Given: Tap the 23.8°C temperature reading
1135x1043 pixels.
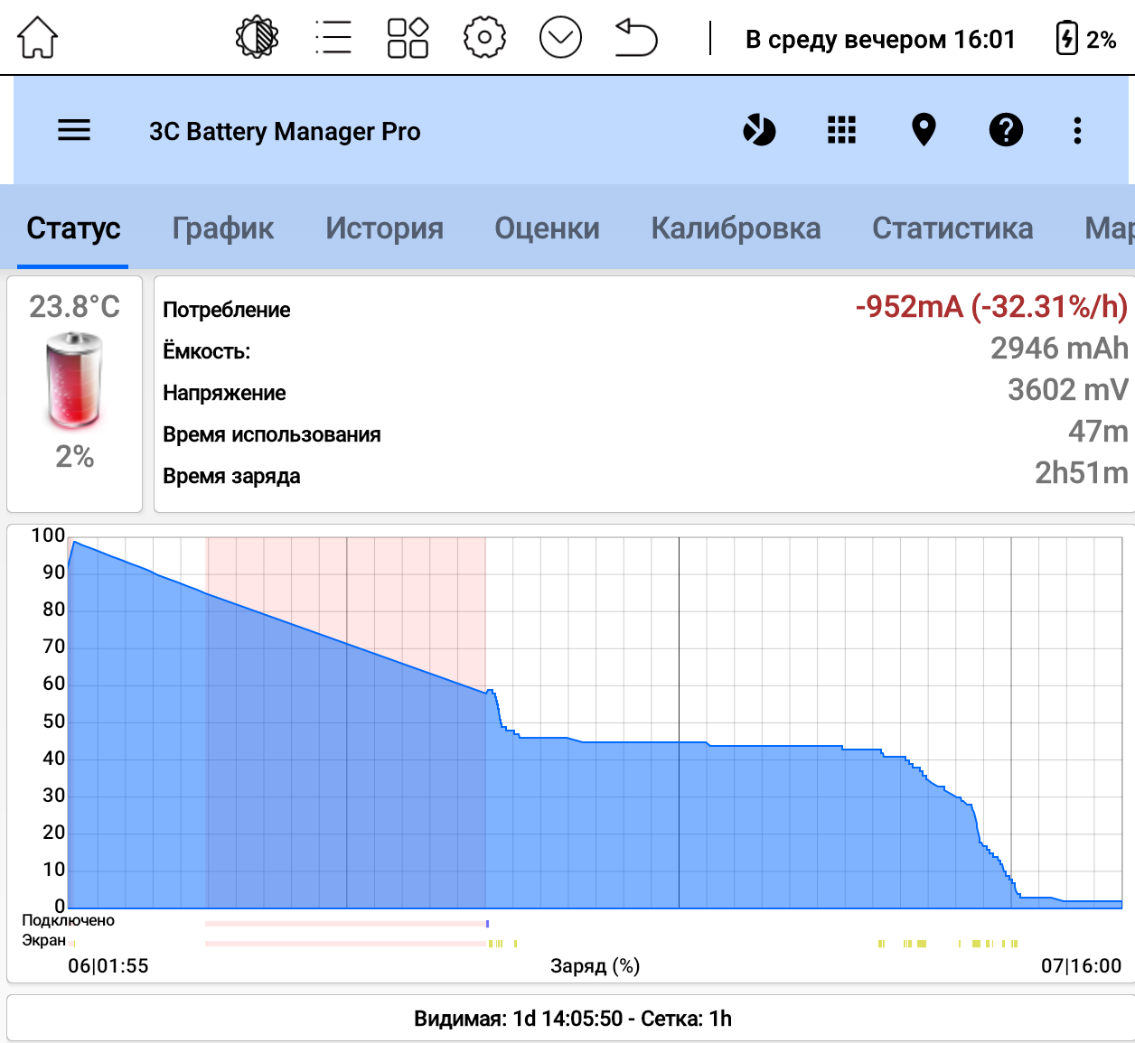Looking at the screenshot, I should 74,307.
